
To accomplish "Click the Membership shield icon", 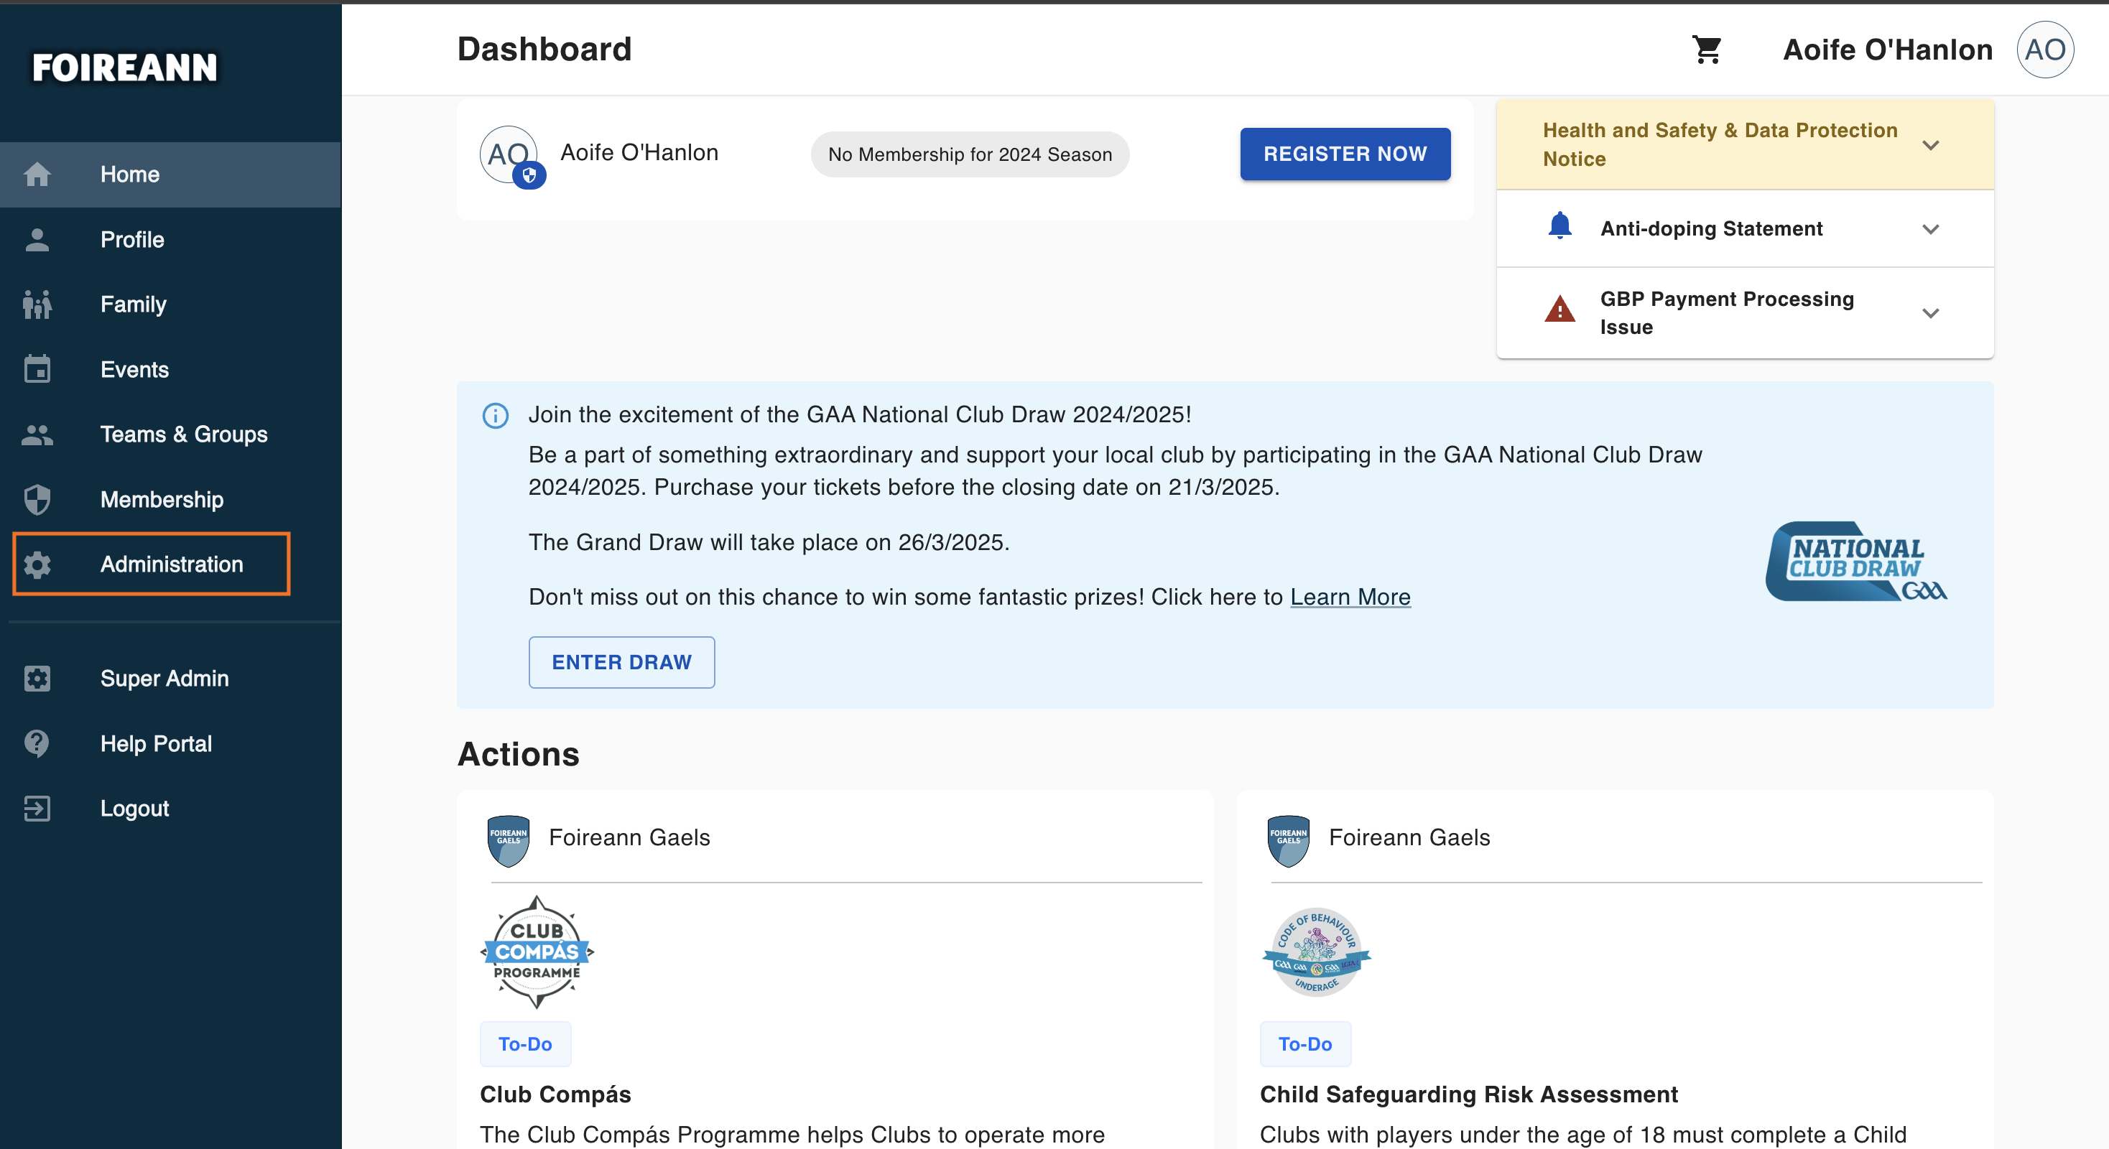I will [37, 499].
